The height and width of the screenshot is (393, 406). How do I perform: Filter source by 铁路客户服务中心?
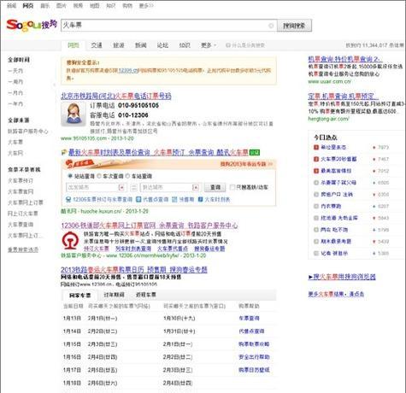point(28,132)
